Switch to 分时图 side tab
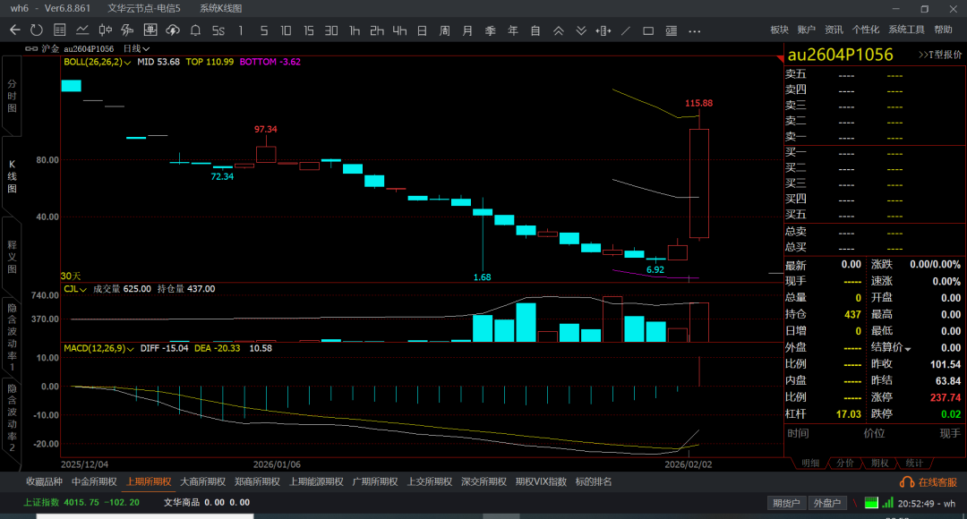The image size is (967, 519). [12, 96]
